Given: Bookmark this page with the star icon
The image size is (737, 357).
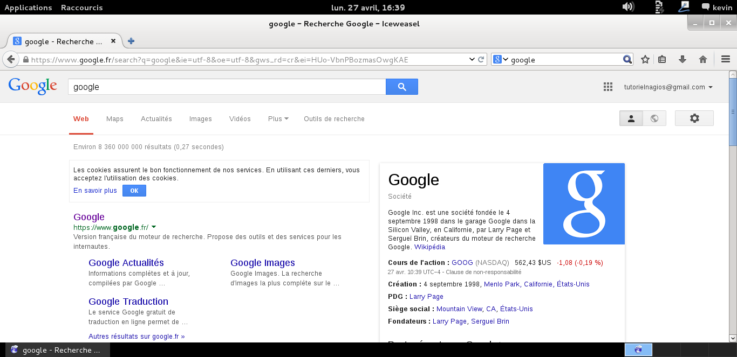Looking at the screenshot, I should (645, 59).
